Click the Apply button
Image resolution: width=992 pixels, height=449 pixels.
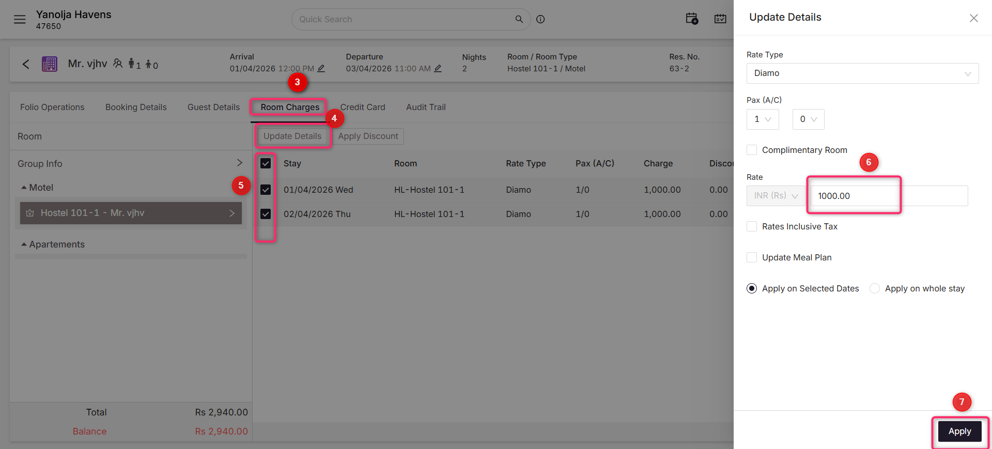click(959, 431)
